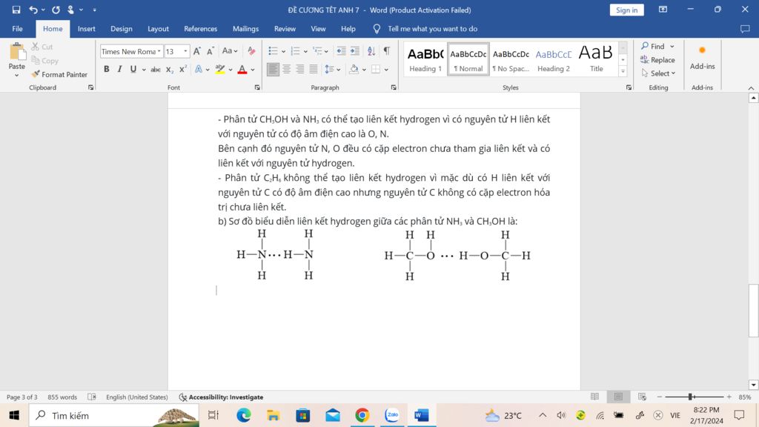Switch to the Layout tab
The height and width of the screenshot is (427, 759).
tap(158, 29)
